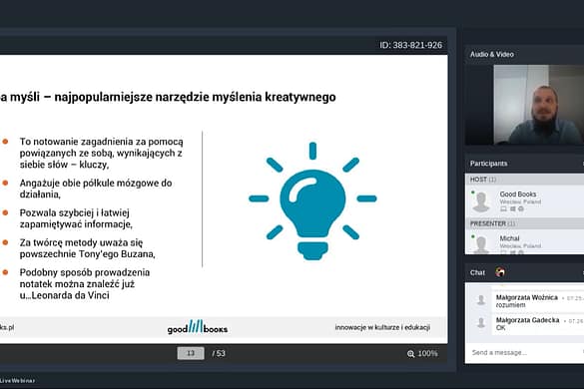Click the bullet mentioning Tony'ego Buzana
Viewport: 584px width, 389px height.
point(88,248)
